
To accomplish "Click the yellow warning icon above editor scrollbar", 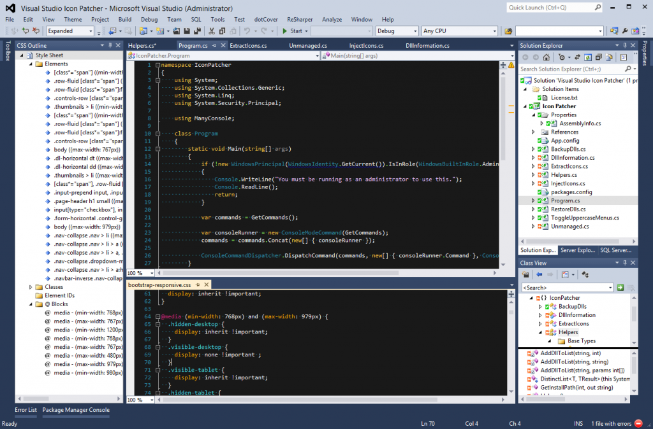I will (x=511, y=65).
